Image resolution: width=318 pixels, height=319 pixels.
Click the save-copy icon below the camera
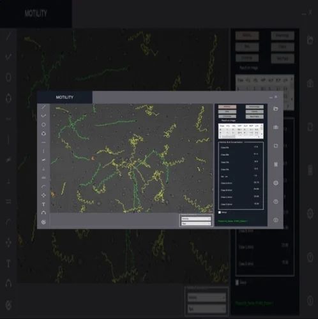point(276,145)
